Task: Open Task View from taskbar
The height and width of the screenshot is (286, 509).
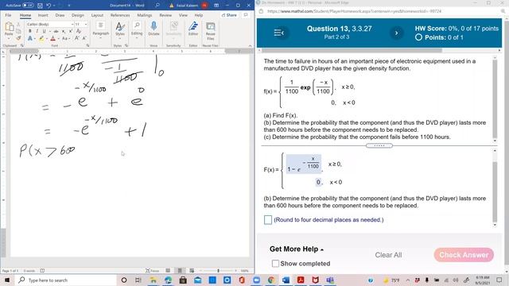Action: tap(138, 280)
